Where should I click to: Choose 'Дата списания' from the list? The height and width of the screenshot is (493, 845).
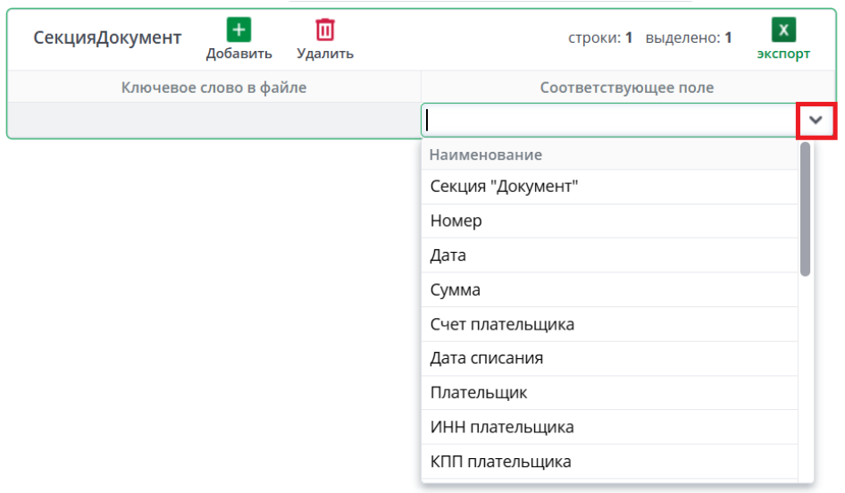pyautogui.click(x=487, y=358)
